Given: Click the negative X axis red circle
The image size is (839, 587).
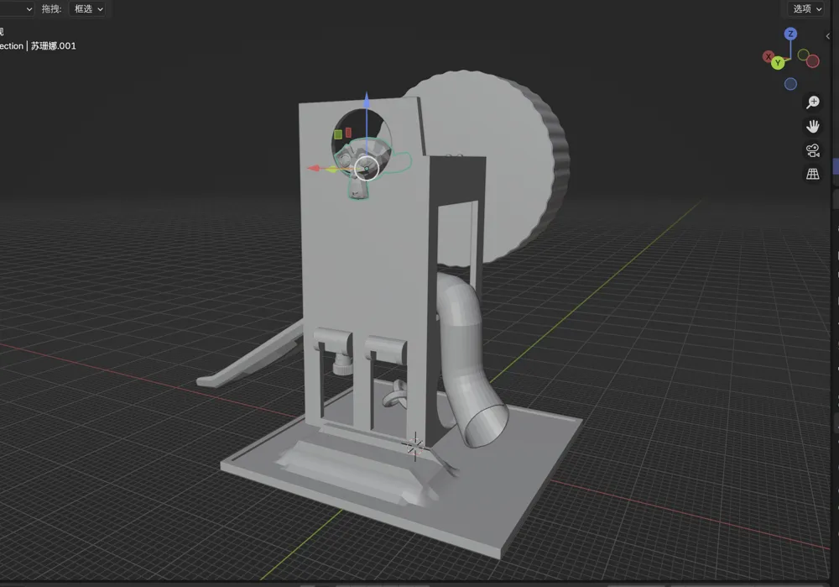Looking at the screenshot, I should coord(812,60).
